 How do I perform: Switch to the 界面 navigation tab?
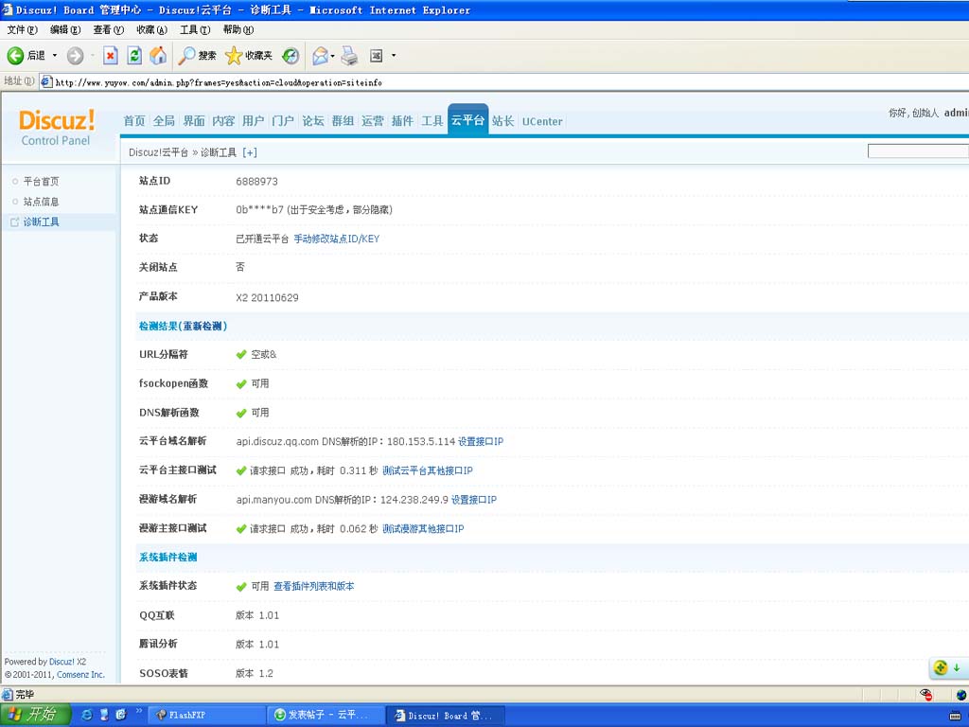(x=193, y=121)
